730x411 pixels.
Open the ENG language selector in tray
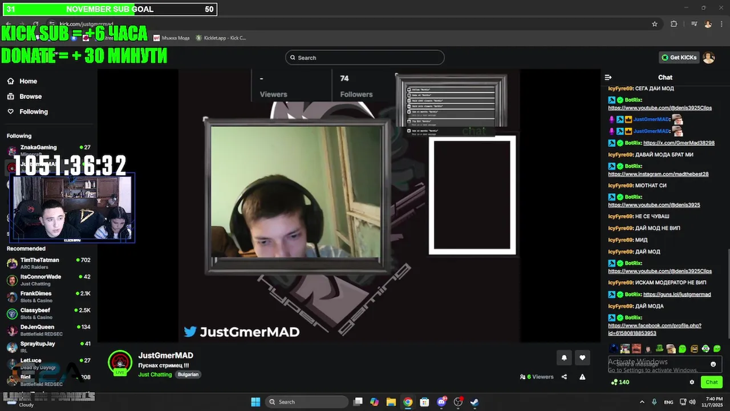[x=668, y=402]
